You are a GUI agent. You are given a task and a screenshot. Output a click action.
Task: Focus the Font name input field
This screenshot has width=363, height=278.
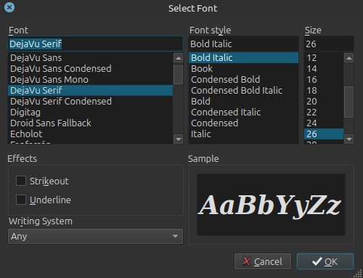tap(95, 44)
